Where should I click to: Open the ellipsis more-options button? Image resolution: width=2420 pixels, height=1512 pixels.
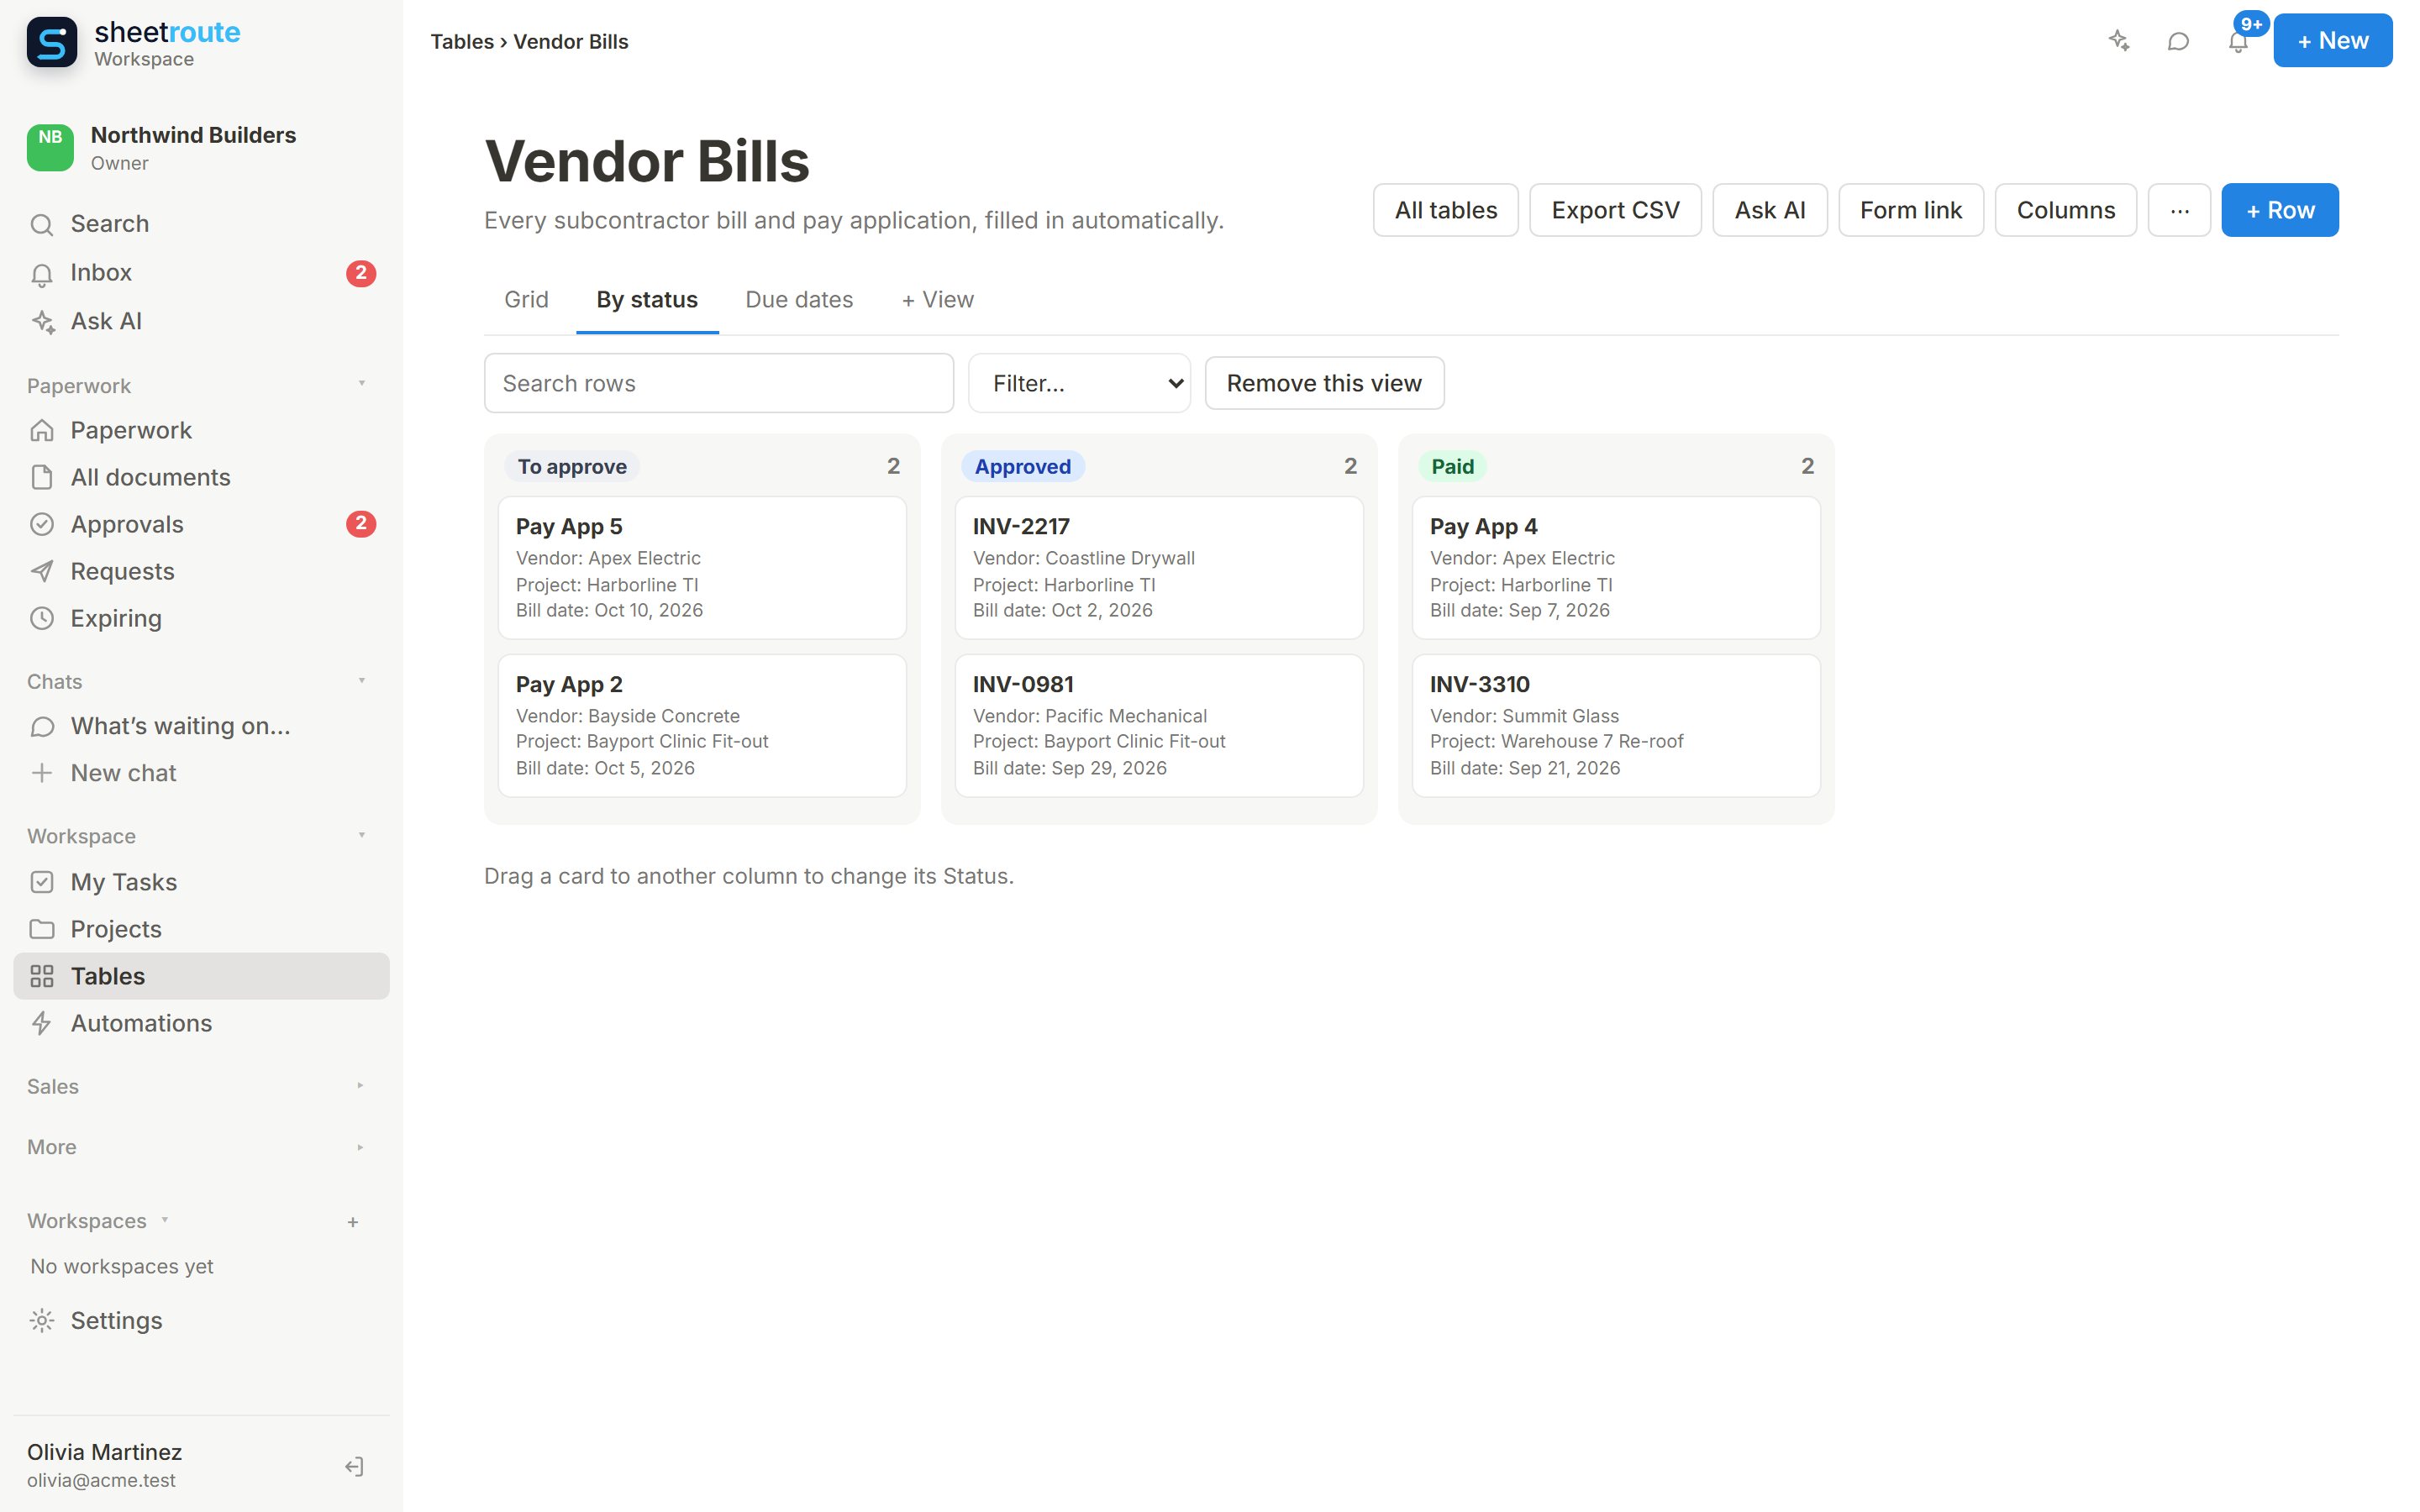pyautogui.click(x=2180, y=210)
